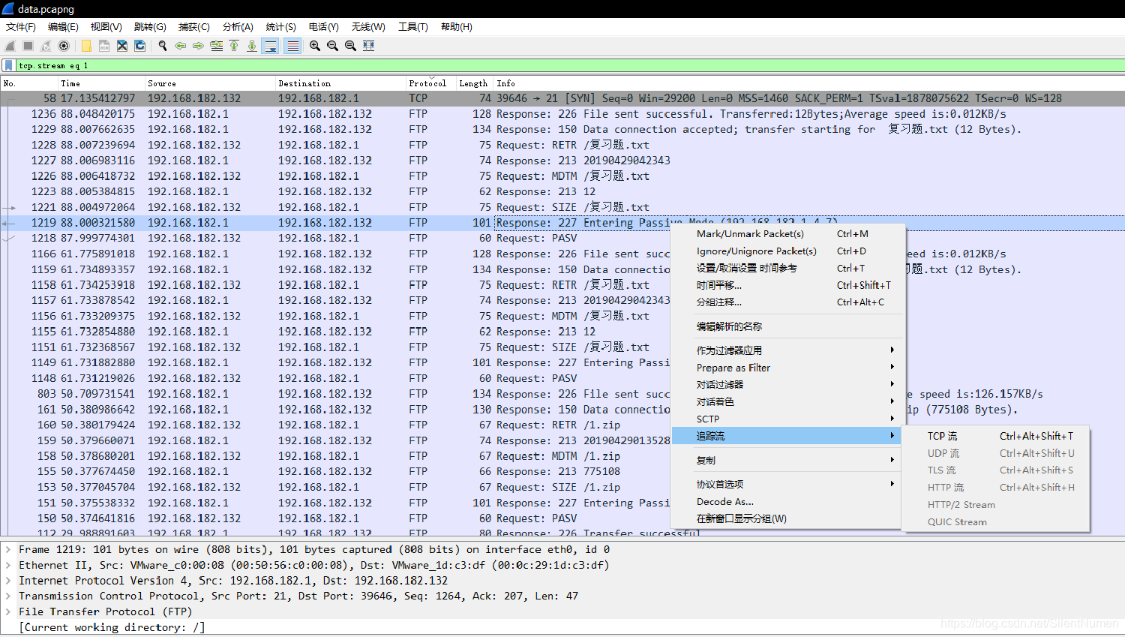Go back with the left green arrow
1125x637 pixels.
click(x=181, y=46)
